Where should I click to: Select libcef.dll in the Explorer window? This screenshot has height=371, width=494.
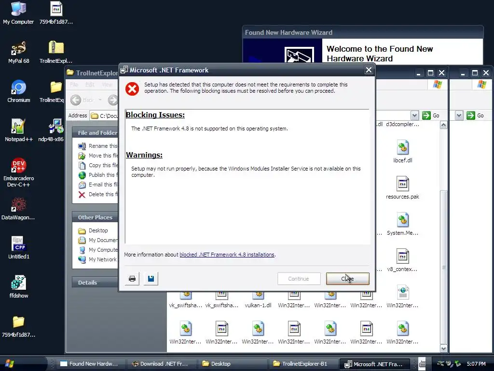tap(403, 151)
